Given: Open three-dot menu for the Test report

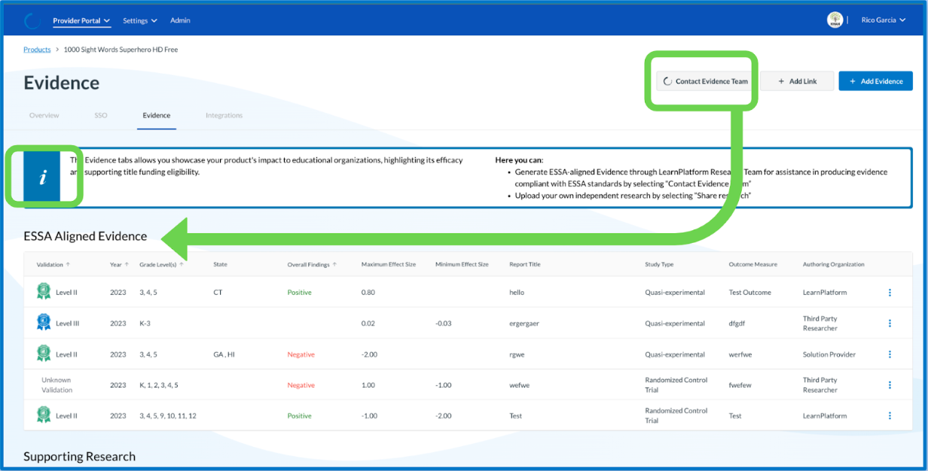Looking at the screenshot, I should (x=890, y=416).
